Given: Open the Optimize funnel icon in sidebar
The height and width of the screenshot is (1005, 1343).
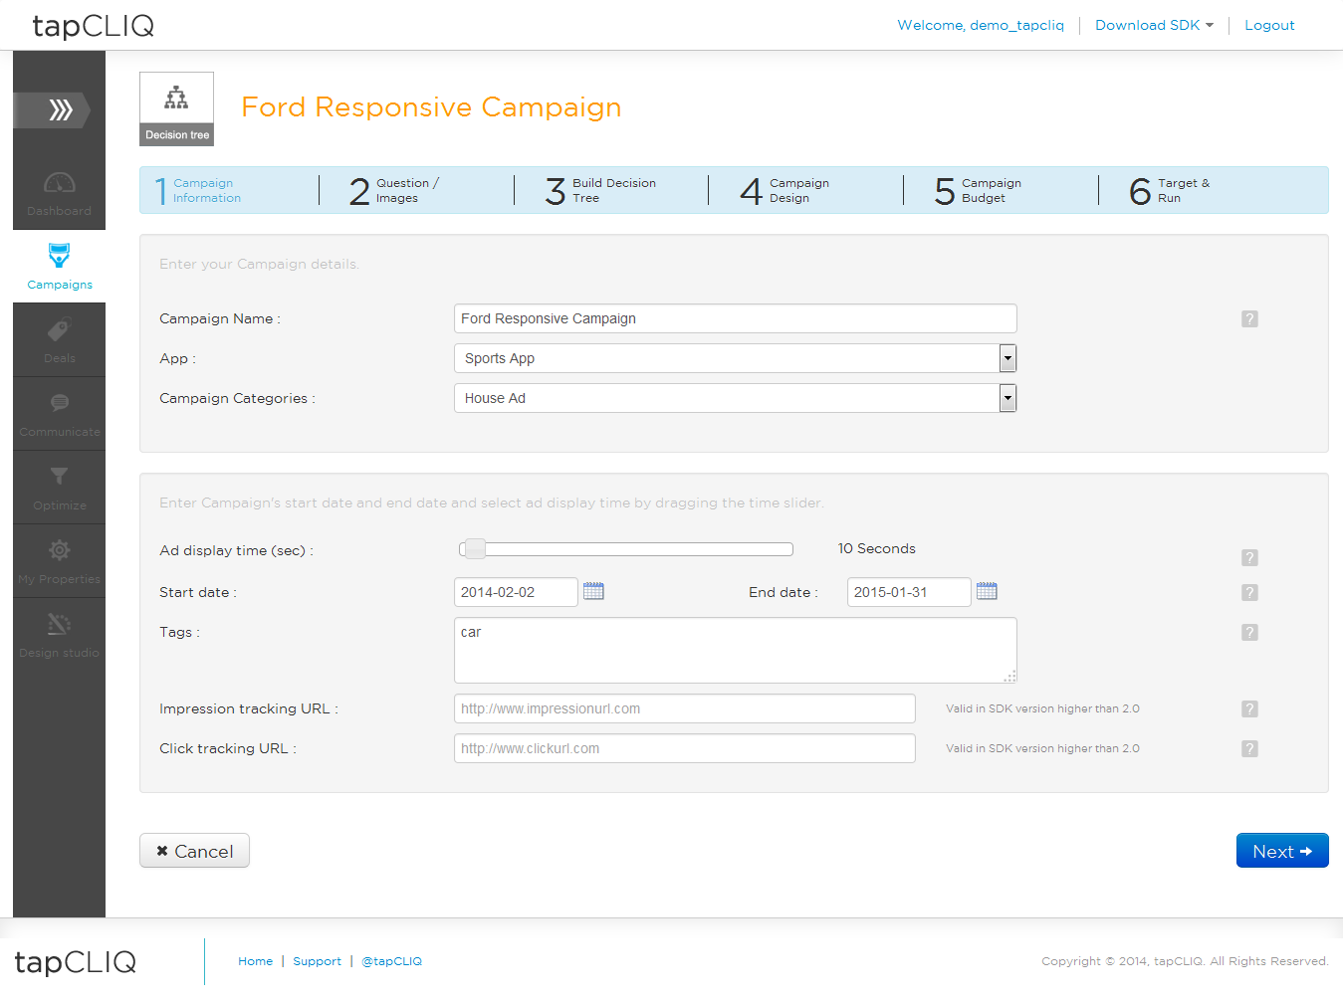Looking at the screenshot, I should tap(60, 477).
